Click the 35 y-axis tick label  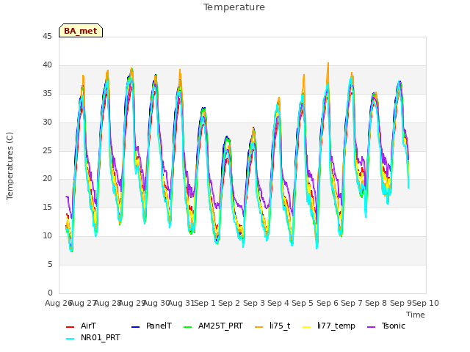click(47, 93)
